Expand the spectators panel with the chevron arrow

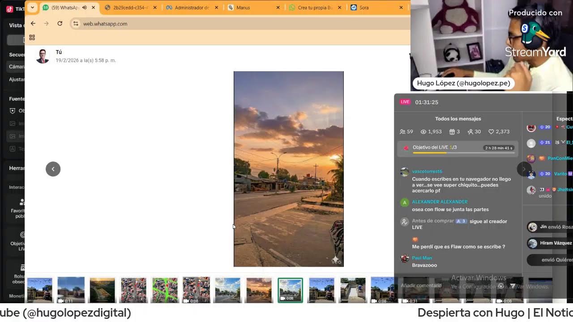[524, 169]
